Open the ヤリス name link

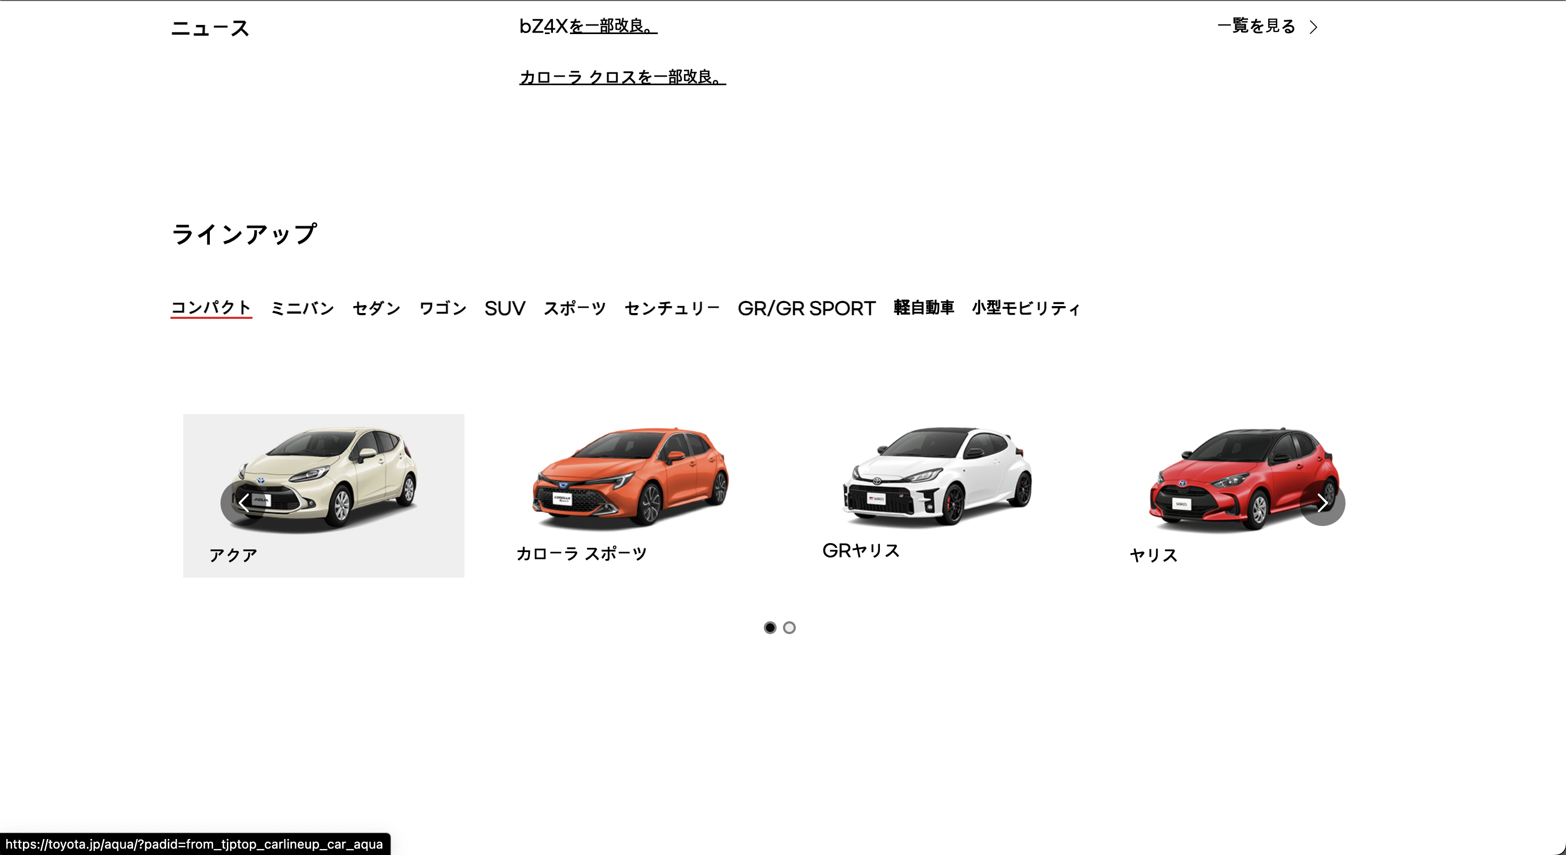(x=1153, y=555)
